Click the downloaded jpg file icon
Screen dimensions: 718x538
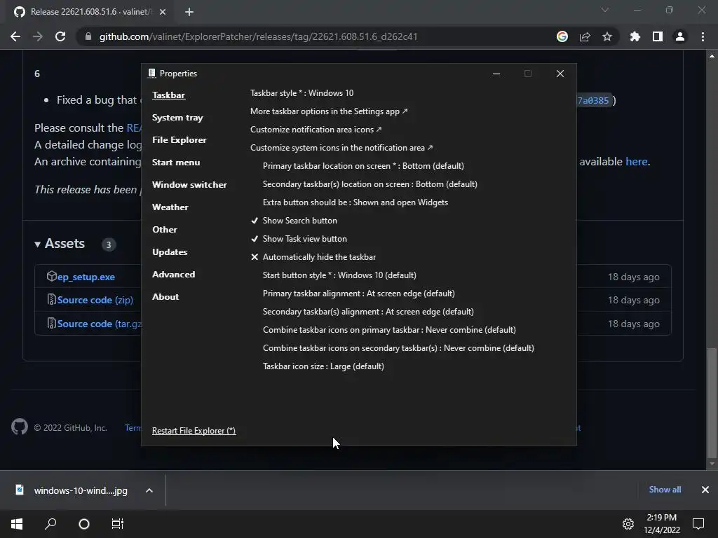[x=20, y=490]
